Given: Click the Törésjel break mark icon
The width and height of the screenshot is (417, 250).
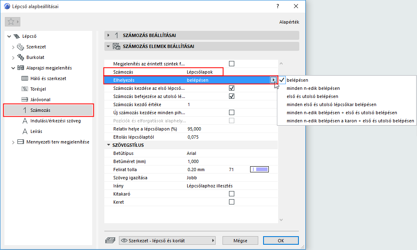Looking at the screenshot, I should click(25, 89).
